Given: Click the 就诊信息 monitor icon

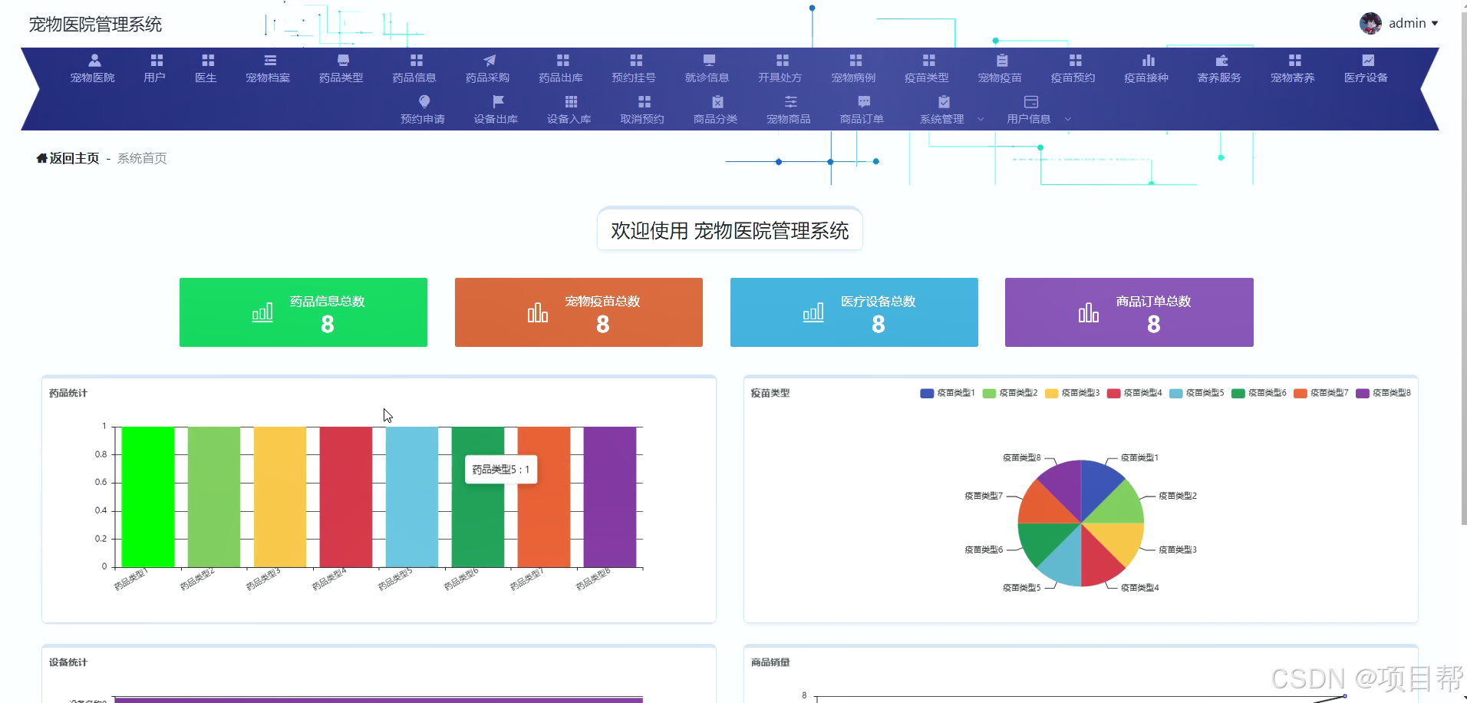Looking at the screenshot, I should (709, 60).
